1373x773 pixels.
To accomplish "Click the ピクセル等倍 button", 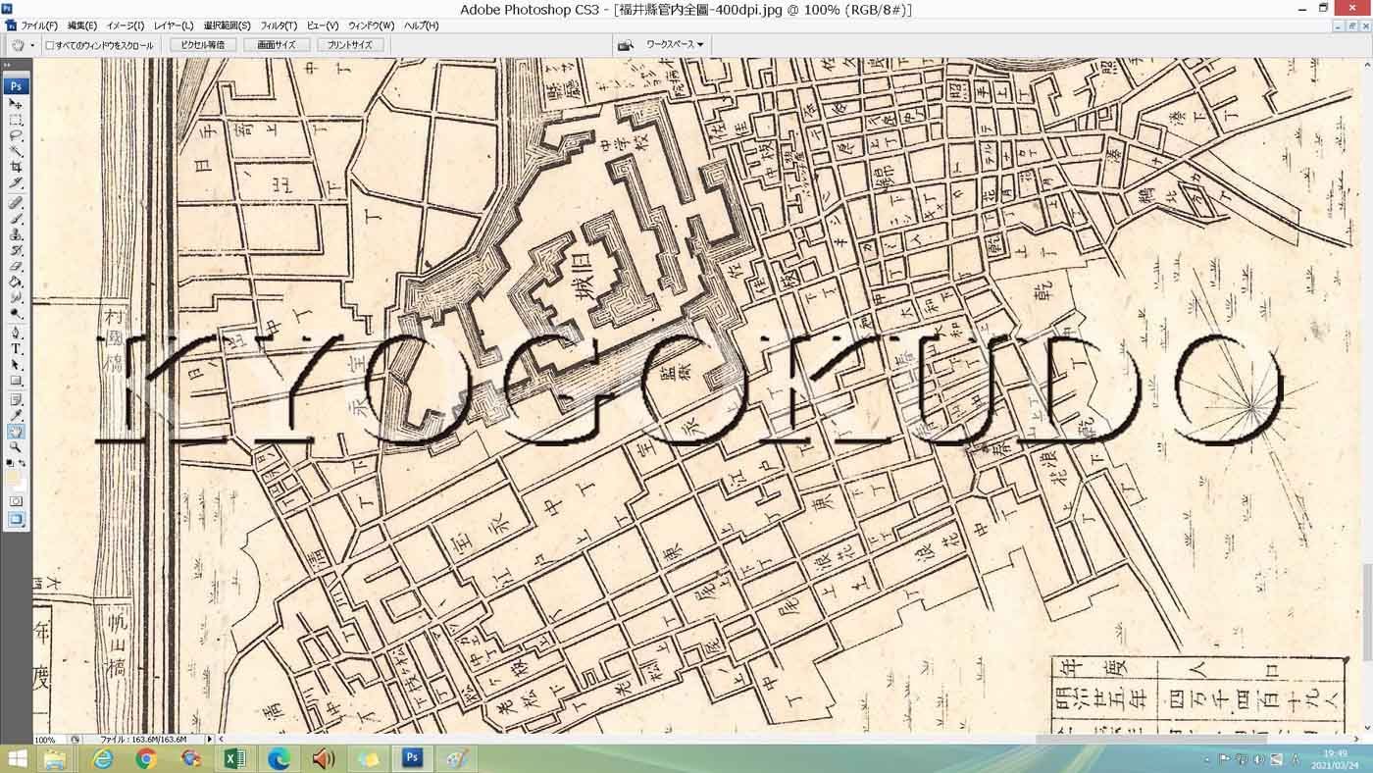I will pos(203,45).
